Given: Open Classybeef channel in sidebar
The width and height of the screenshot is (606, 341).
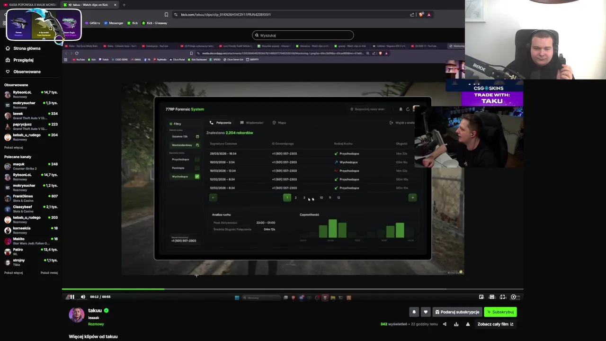Looking at the screenshot, I should click(31, 209).
